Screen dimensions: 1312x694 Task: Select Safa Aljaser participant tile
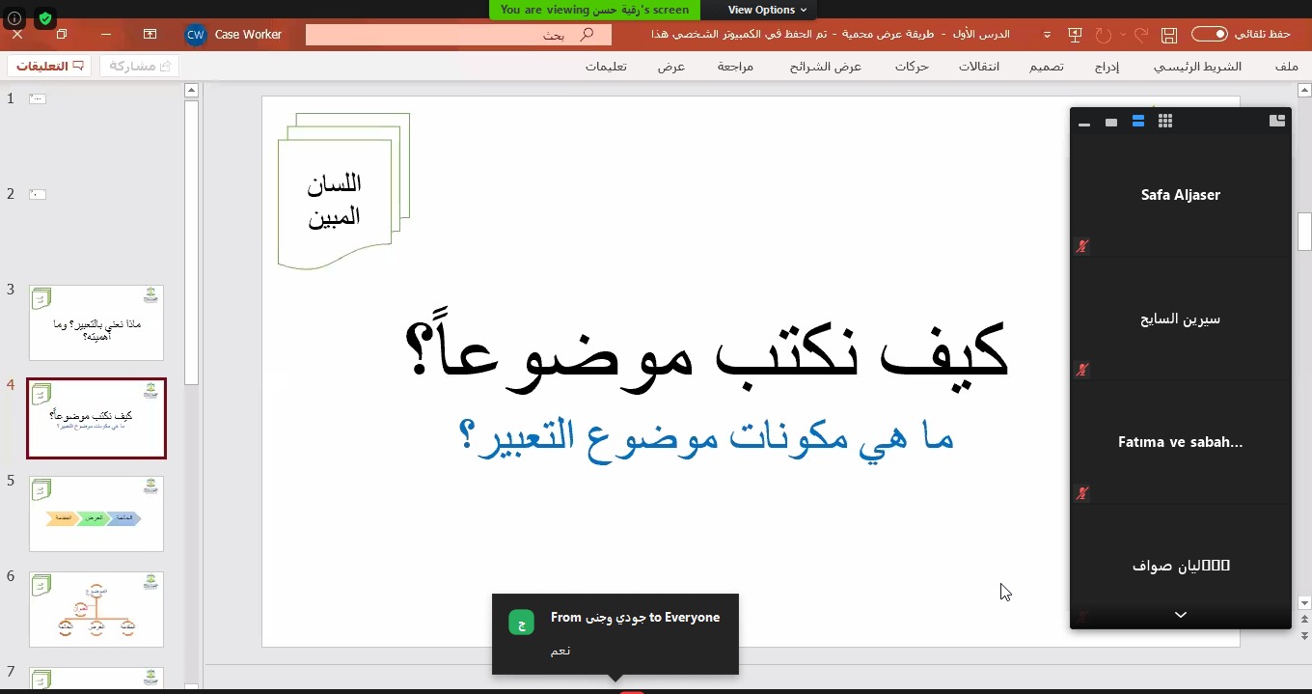[x=1181, y=195]
